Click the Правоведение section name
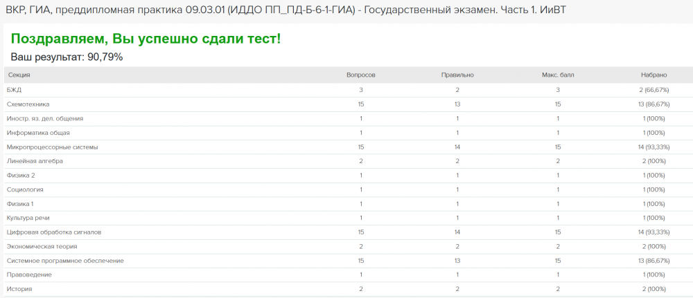 coord(29,274)
